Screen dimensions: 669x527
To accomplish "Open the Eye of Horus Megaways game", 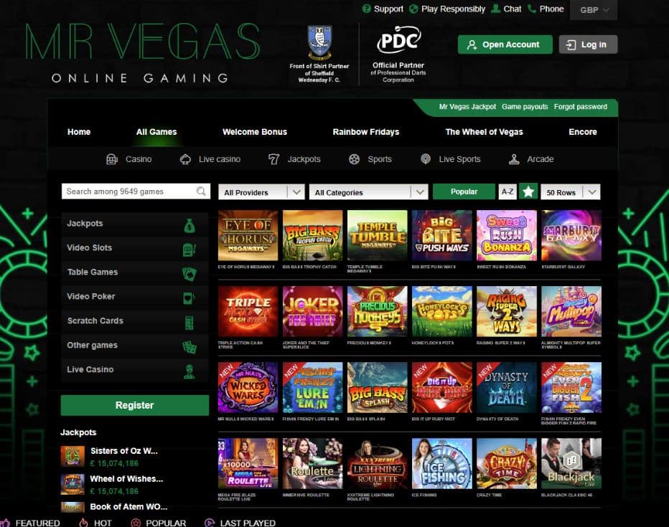I will click(x=248, y=235).
